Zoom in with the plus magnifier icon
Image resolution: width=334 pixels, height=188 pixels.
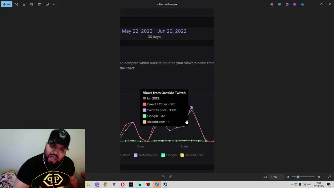point(319,177)
